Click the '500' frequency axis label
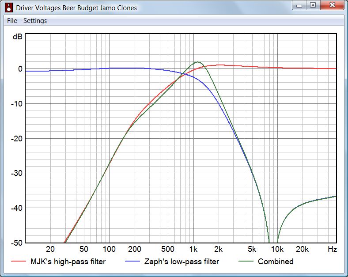This screenshot has width=348, height=277. coord(167,249)
